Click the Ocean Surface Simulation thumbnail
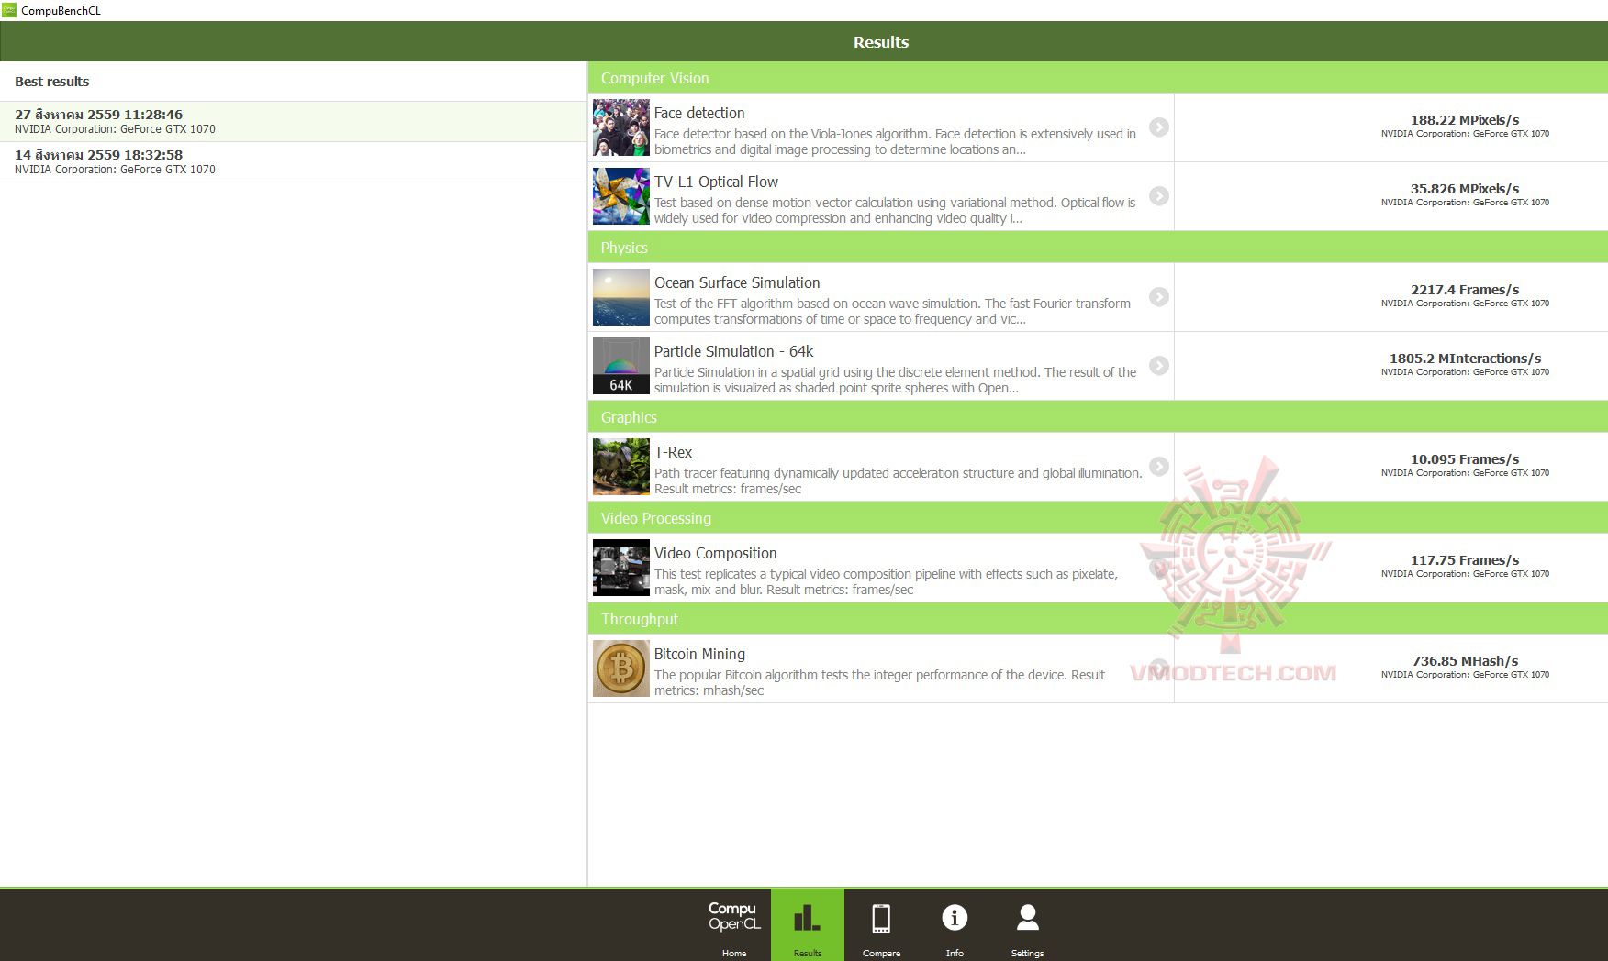 (621, 297)
